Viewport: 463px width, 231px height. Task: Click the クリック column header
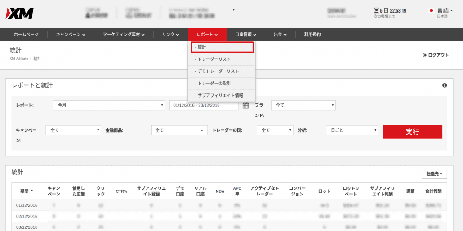pyautogui.click(x=101, y=191)
